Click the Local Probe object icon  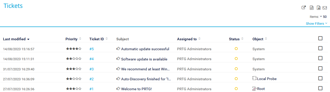pos(254,78)
